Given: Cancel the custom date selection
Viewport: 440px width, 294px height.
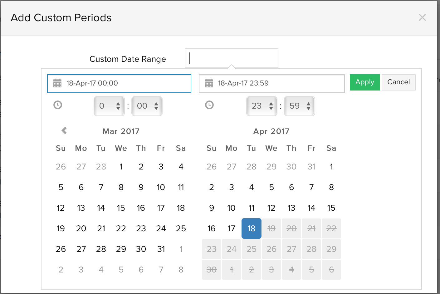Looking at the screenshot, I should (398, 82).
